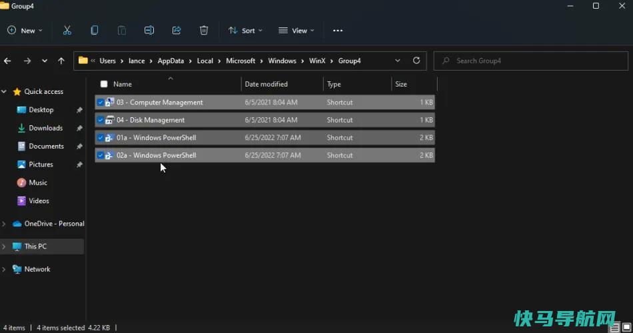Click the Copy icon in toolbar
This screenshot has height=333, width=633.
pyautogui.click(x=95, y=30)
